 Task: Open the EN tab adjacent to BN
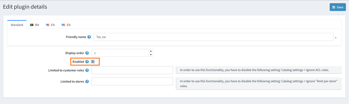point(50,25)
